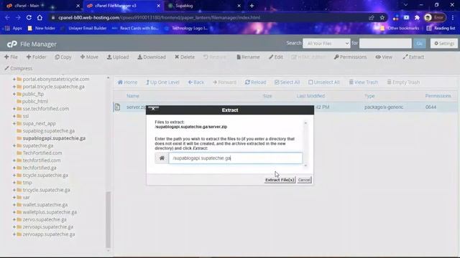
Task: Click the extraction path input field
Action: [235, 158]
